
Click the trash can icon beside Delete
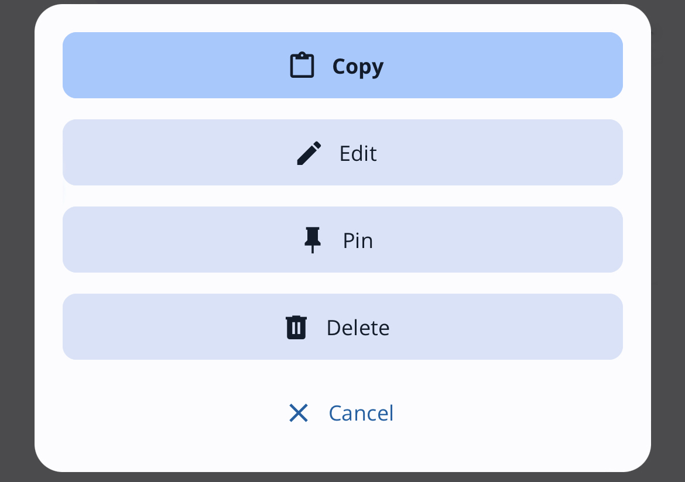click(296, 327)
